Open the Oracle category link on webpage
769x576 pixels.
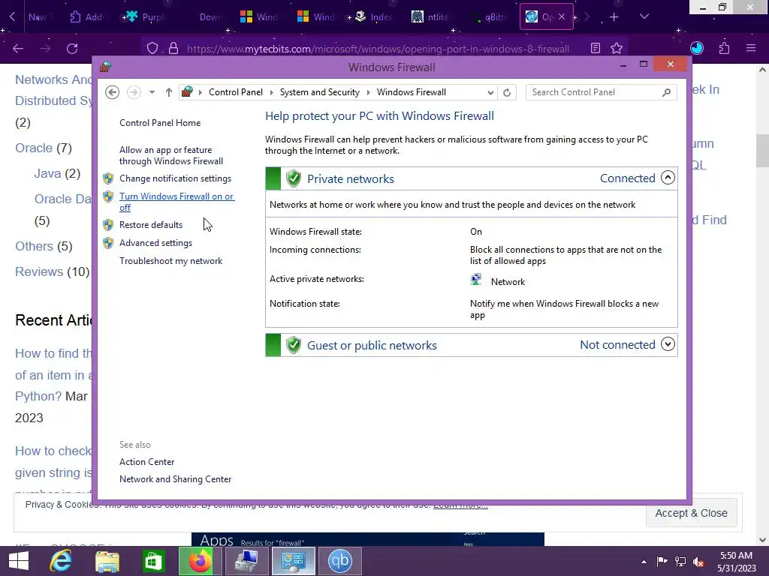coord(33,148)
